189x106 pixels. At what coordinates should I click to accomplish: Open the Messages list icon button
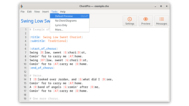coord(162,21)
